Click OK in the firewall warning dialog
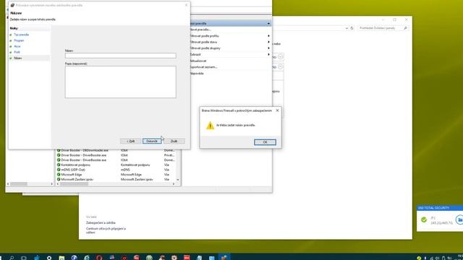 click(265, 142)
